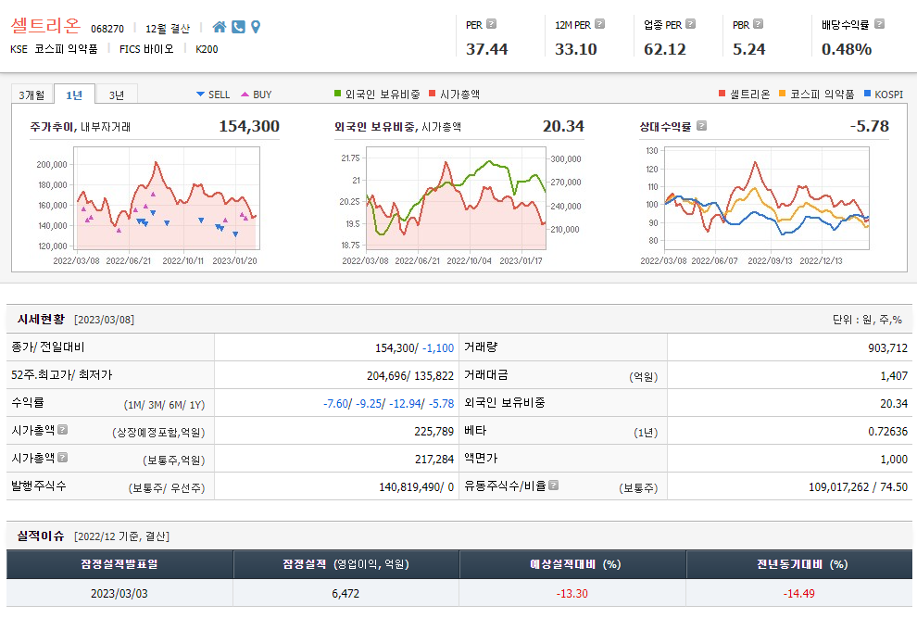
Task: Click the PBR value 5.24
Action: tap(749, 49)
